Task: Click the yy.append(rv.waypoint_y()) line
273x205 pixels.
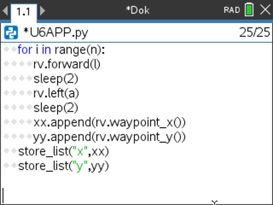Action: pos(109,137)
